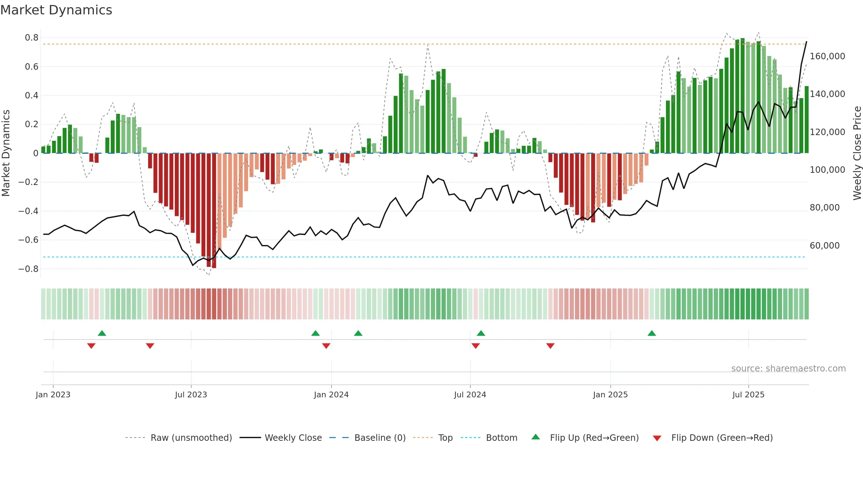Click the −0.8 tick on the left axis

[x=28, y=269]
